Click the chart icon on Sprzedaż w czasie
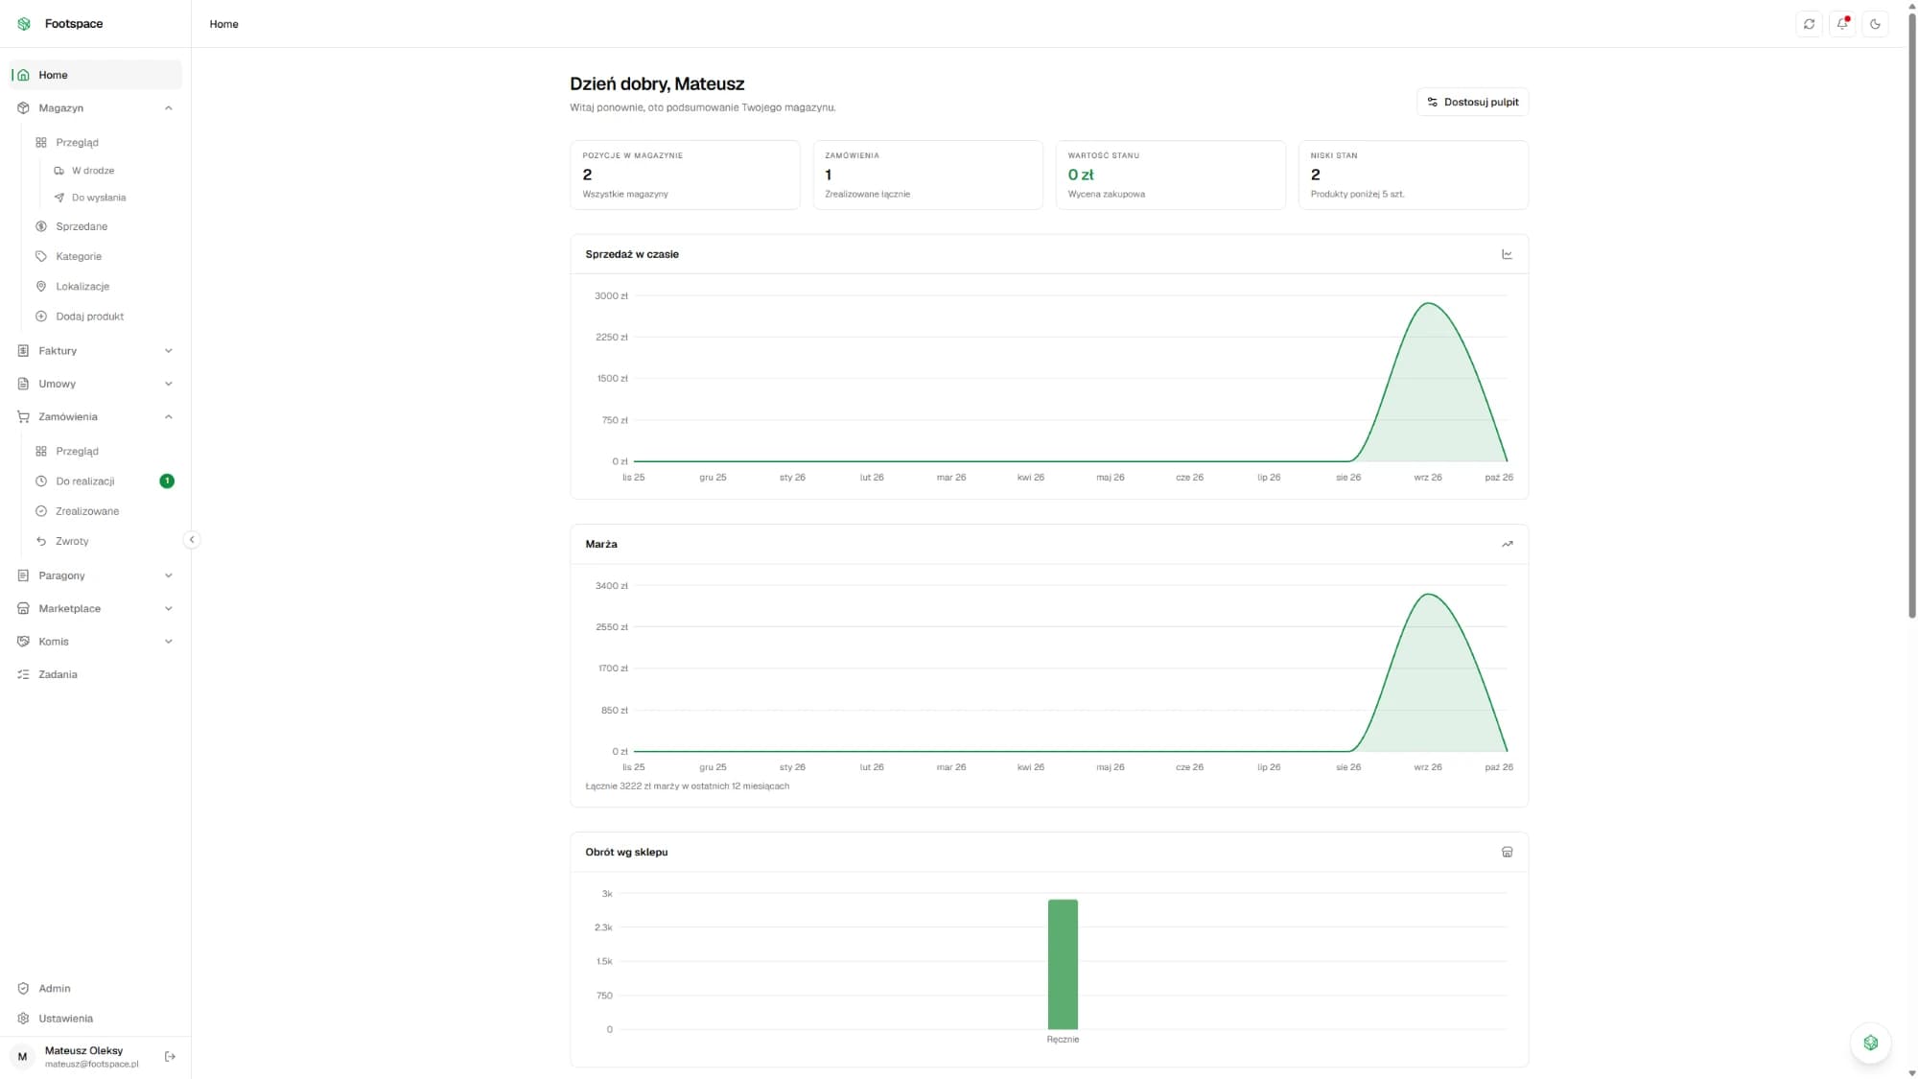 coord(1507,254)
